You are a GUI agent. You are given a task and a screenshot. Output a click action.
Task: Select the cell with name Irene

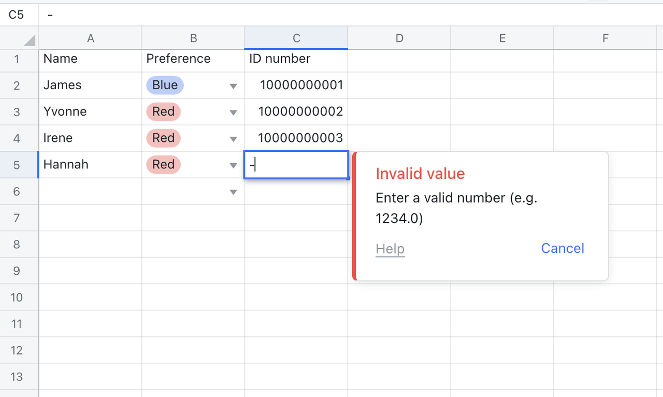point(90,138)
